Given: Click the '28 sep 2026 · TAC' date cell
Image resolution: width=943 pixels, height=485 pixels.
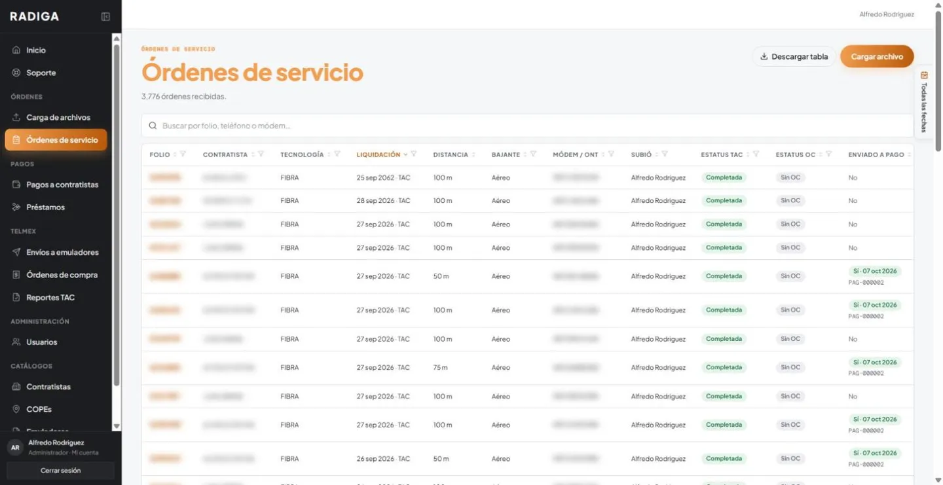Looking at the screenshot, I should coord(383,201).
